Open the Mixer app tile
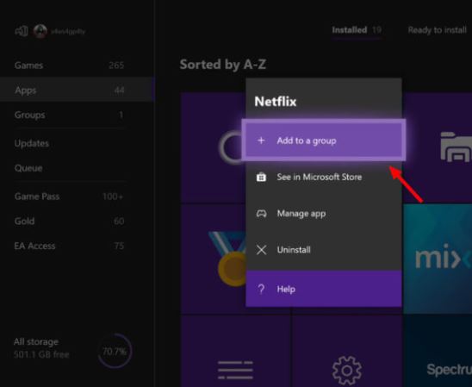Image resolution: width=472 pixels, height=387 pixels. (x=438, y=259)
